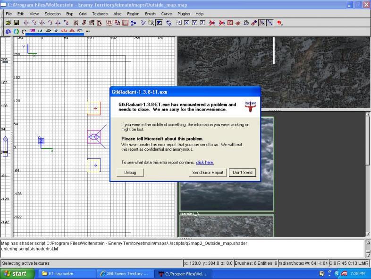Click the cyan rotate icon in second toolbar

coord(16,32)
